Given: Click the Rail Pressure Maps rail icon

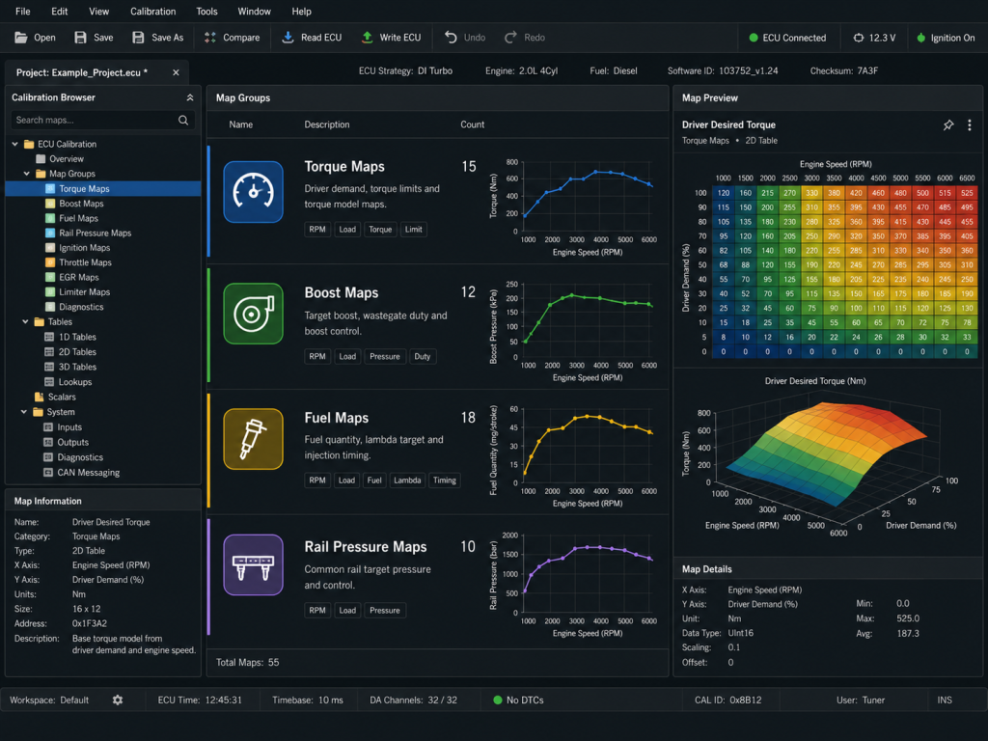Looking at the screenshot, I should 253,564.
